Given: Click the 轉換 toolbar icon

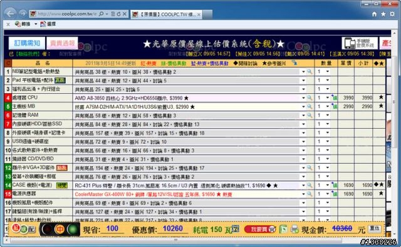Looking at the screenshot, I should [x=23, y=24].
